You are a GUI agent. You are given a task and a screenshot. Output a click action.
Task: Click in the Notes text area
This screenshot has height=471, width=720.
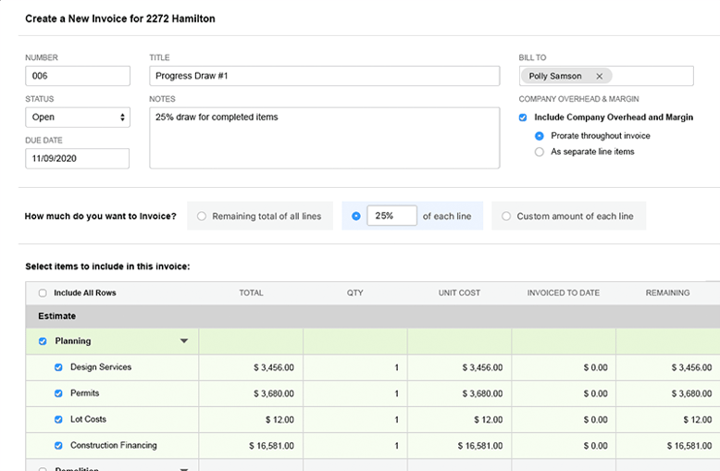pyautogui.click(x=324, y=138)
